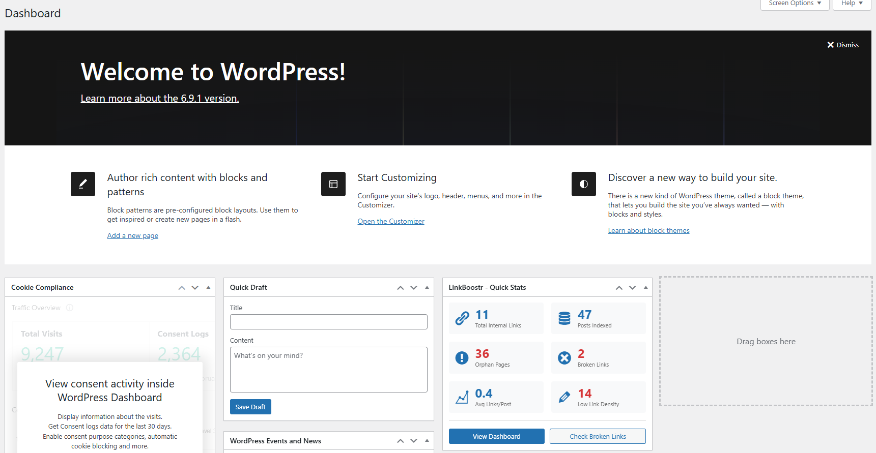Screen dimensions: 876x453
Task: Open LinkBoostr View Dashboard button
Action: point(496,436)
